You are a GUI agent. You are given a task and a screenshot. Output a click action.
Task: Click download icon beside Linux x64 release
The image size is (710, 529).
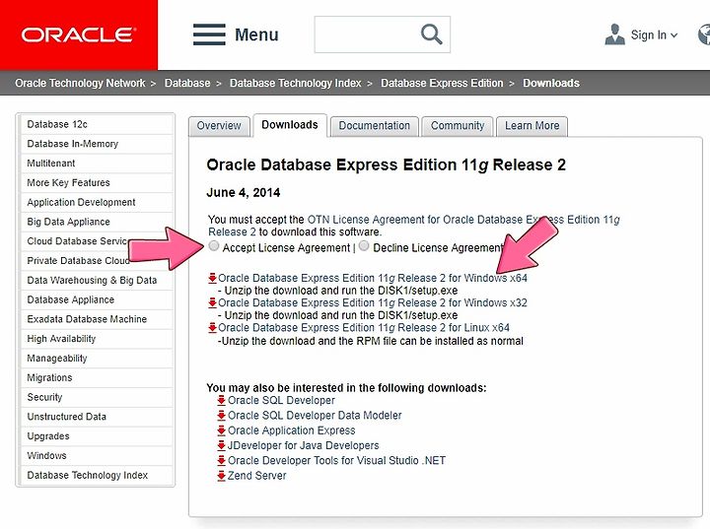point(212,328)
